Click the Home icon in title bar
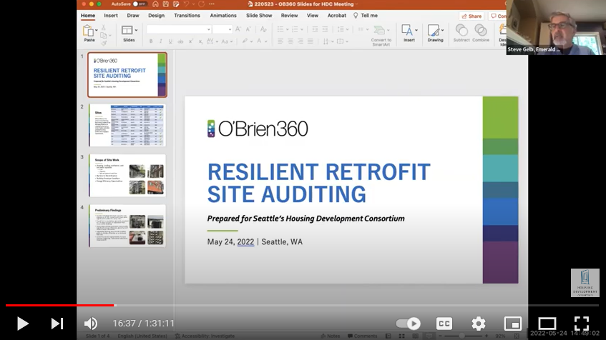 (155, 4)
